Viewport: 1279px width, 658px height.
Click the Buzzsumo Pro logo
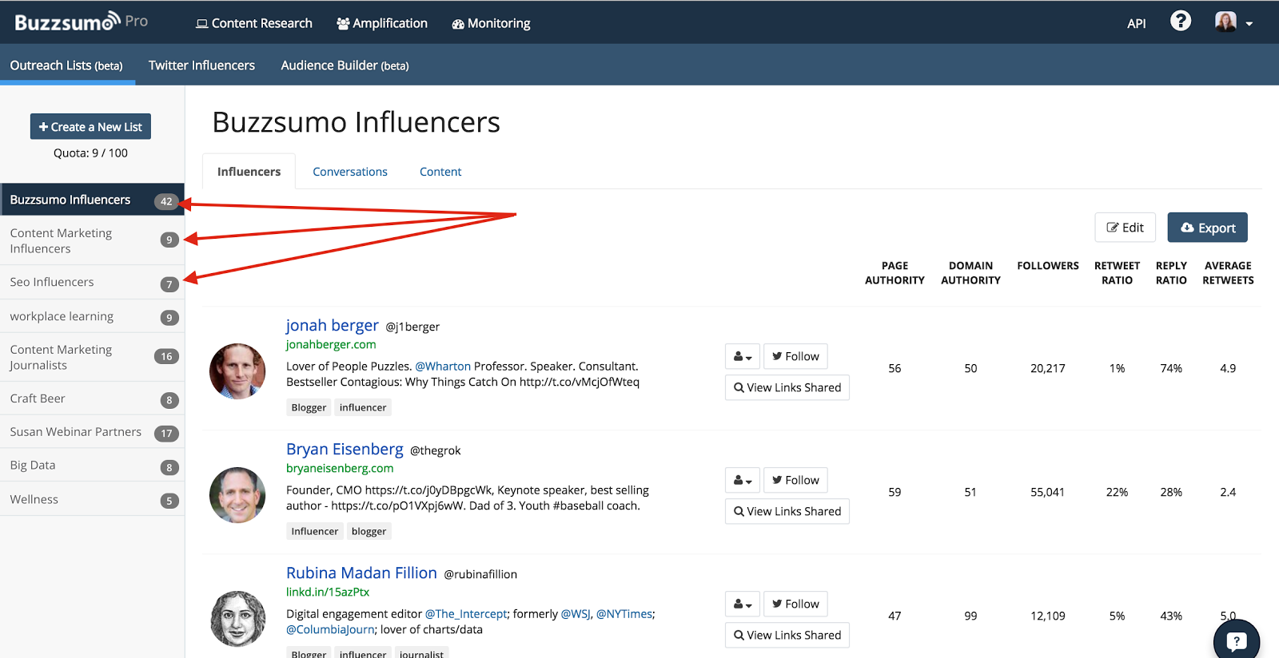pos(82,22)
